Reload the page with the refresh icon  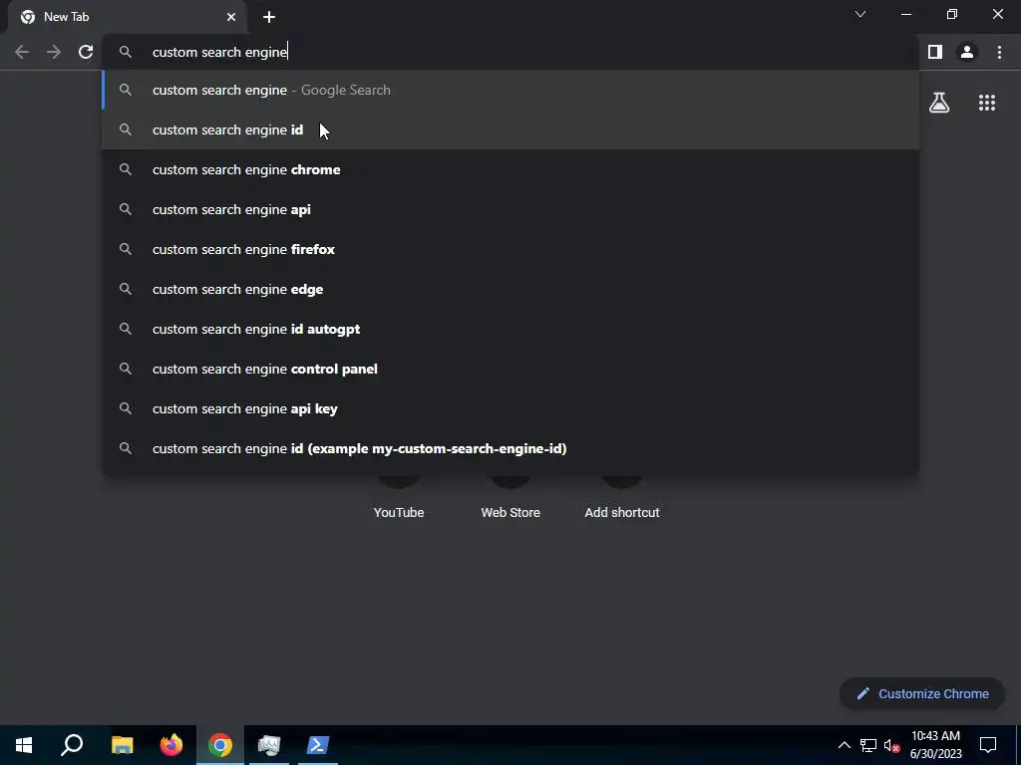point(86,52)
